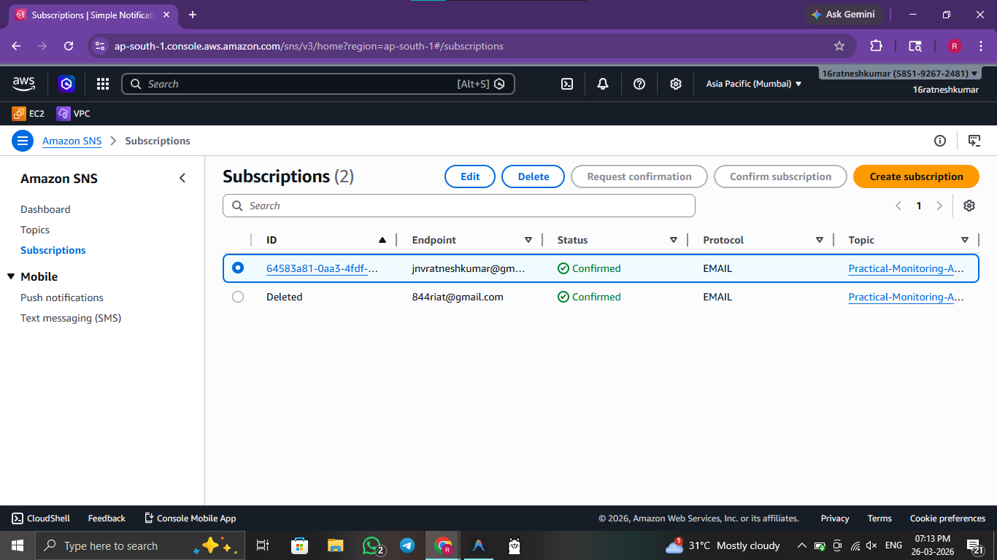Viewport: 997px width, 560px height.
Task: Open the Amazon Q icon in header
Action: point(67,84)
